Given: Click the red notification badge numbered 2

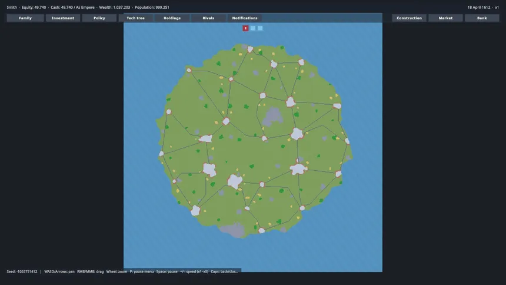Looking at the screenshot, I should (x=245, y=28).
